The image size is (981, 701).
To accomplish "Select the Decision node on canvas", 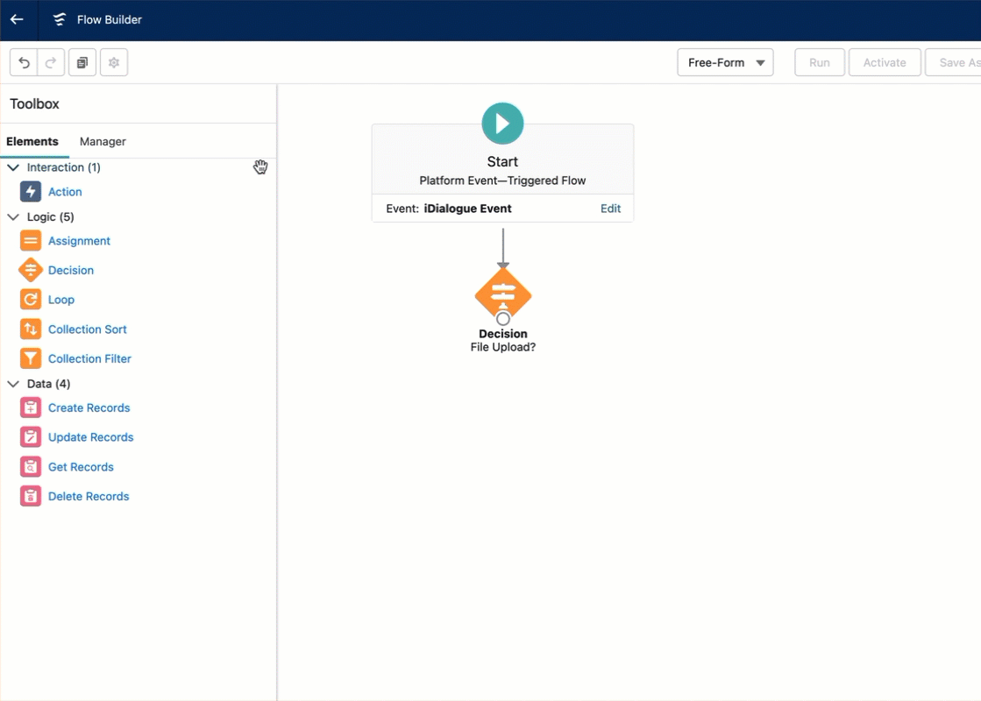I will pos(503,294).
